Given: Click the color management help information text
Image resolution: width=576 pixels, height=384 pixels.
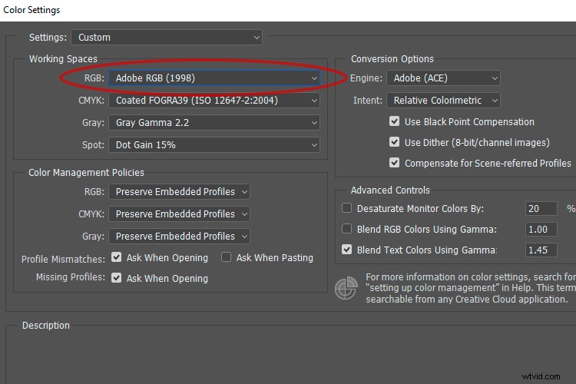Looking at the screenshot, I should coord(471,288).
